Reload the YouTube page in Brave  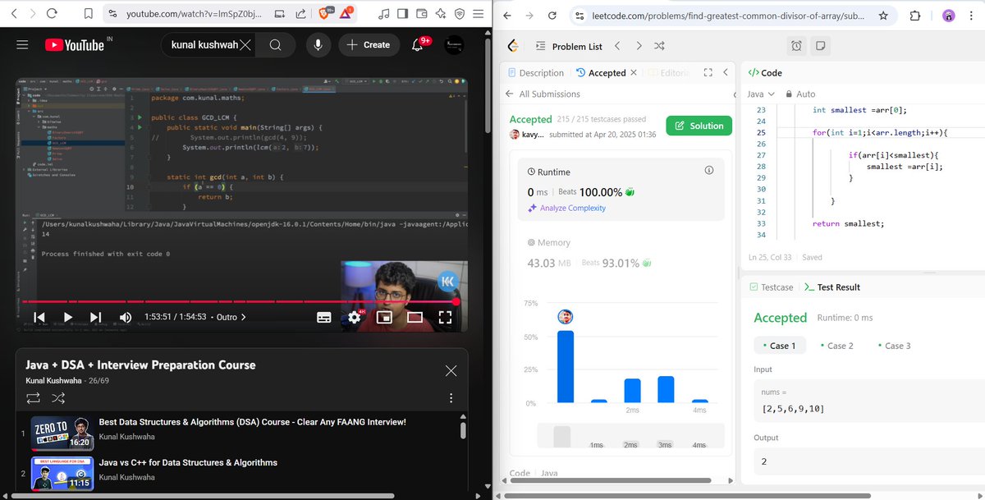pyautogui.click(x=52, y=14)
